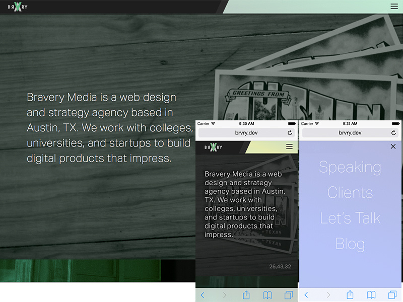Tap the 9:31 AM status bar time
The image size is (403, 302).
350,123
